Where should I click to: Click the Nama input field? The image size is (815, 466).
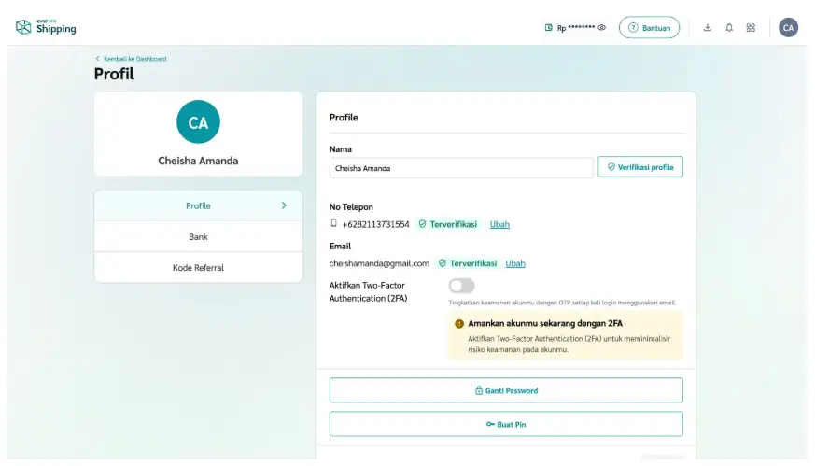tap(461, 168)
